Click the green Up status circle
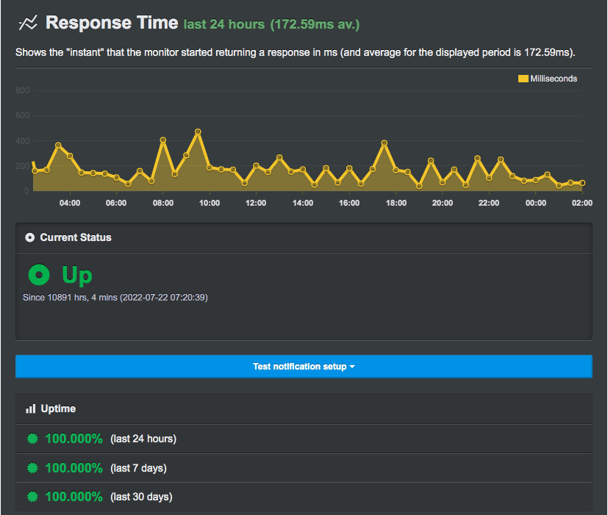 [37, 275]
